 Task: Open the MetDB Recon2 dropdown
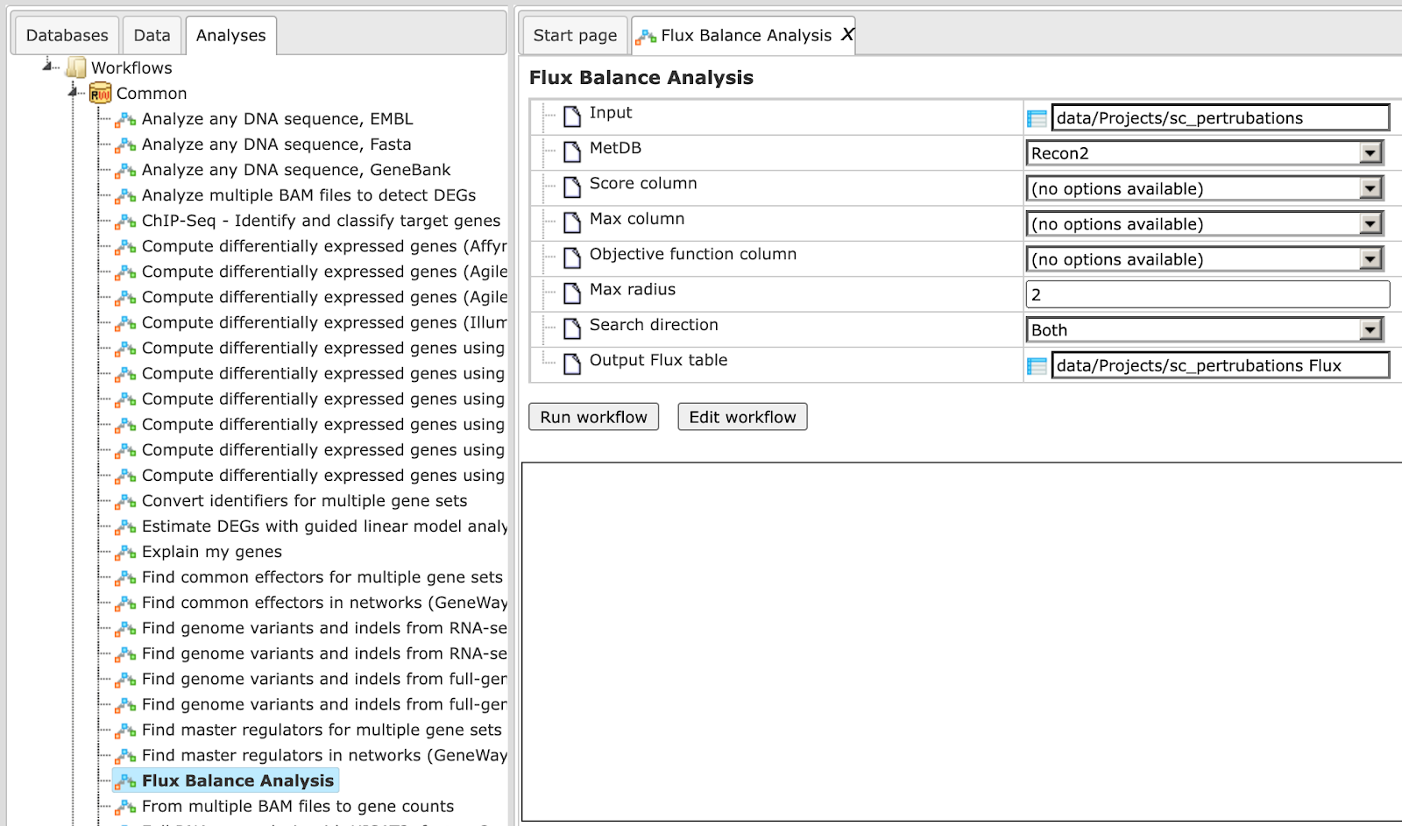1205,153
